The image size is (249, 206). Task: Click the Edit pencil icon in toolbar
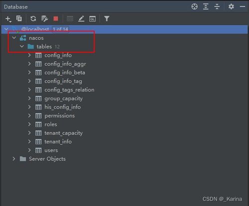click(x=81, y=18)
